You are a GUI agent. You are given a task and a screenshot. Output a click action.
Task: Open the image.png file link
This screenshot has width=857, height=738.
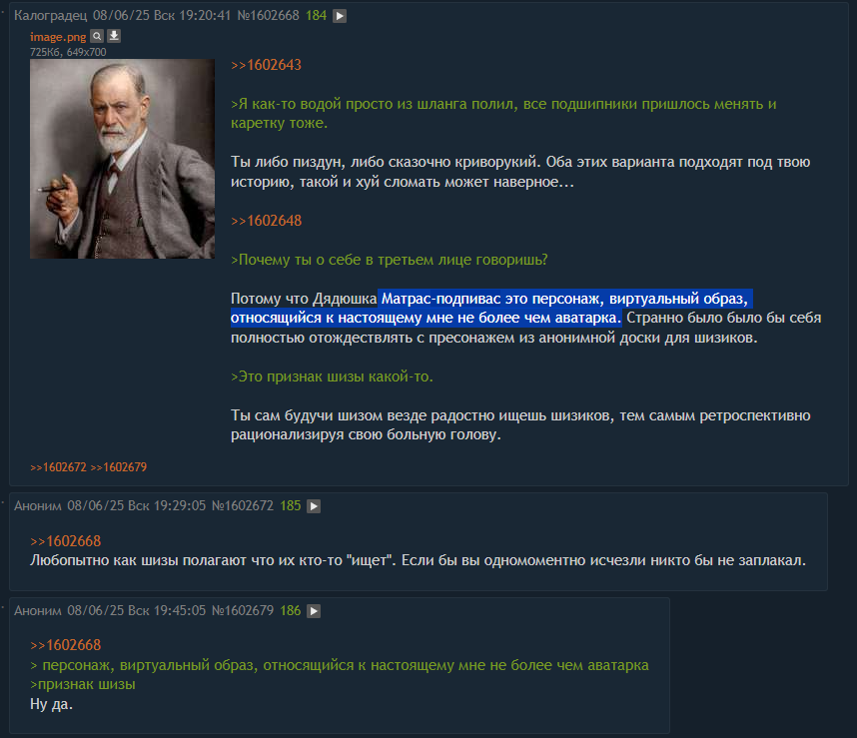pos(58,37)
